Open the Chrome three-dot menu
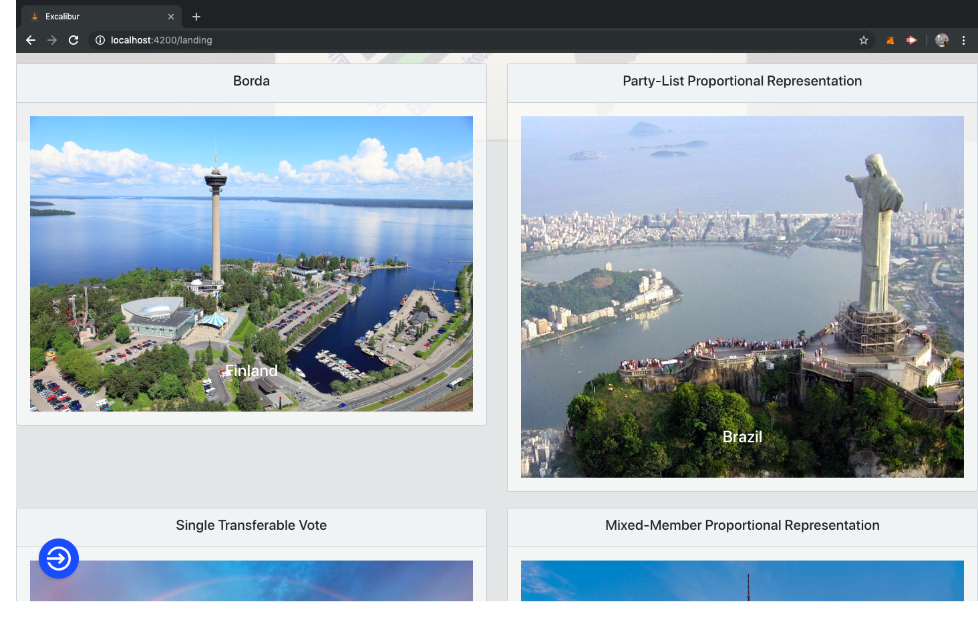The height and width of the screenshot is (620, 978). click(963, 40)
